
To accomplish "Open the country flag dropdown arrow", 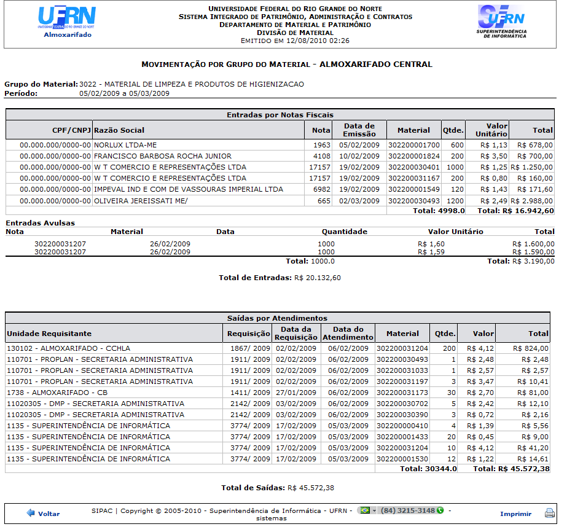I will pyautogui.click(x=374, y=510).
